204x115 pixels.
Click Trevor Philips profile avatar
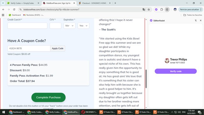[x=167, y=61]
